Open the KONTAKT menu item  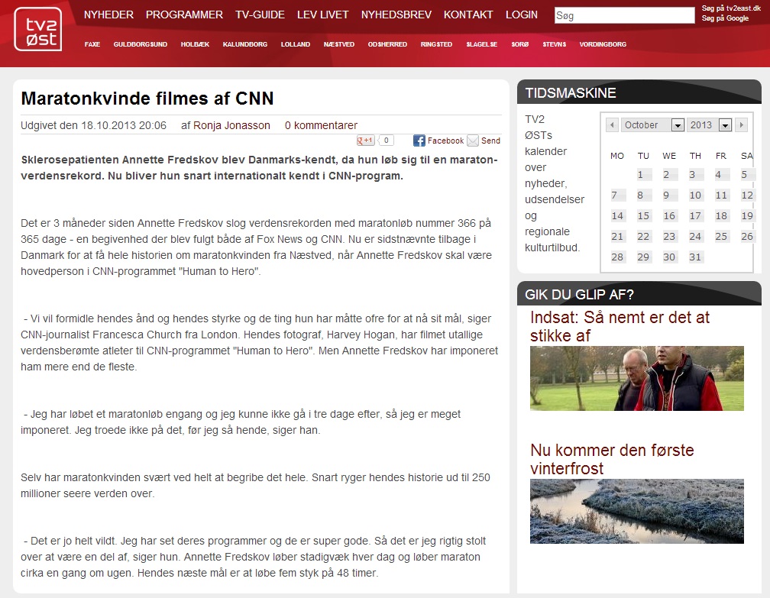tap(468, 15)
